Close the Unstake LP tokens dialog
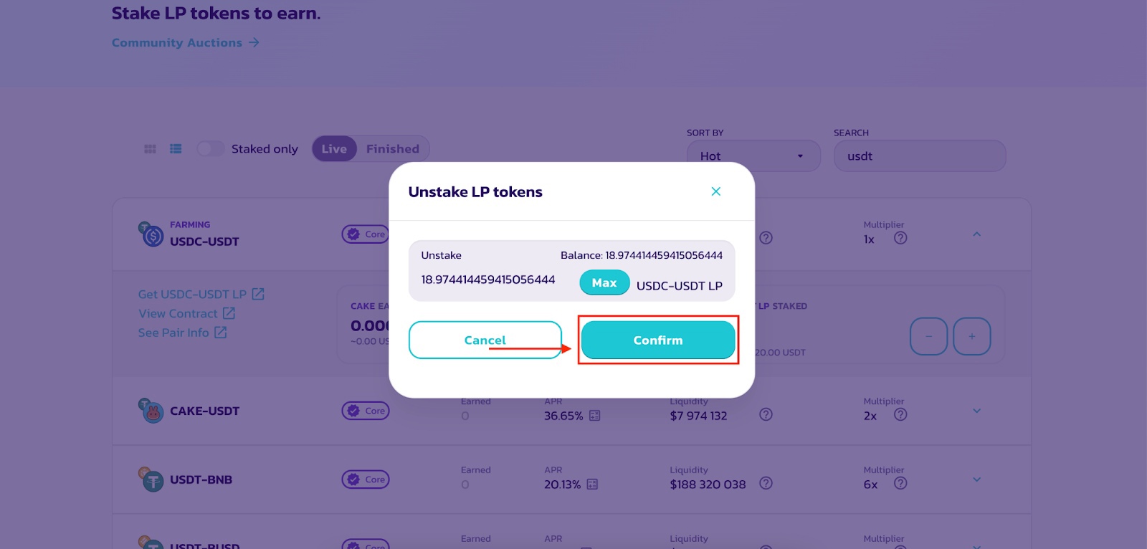 pyautogui.click(x=715, y=191)
